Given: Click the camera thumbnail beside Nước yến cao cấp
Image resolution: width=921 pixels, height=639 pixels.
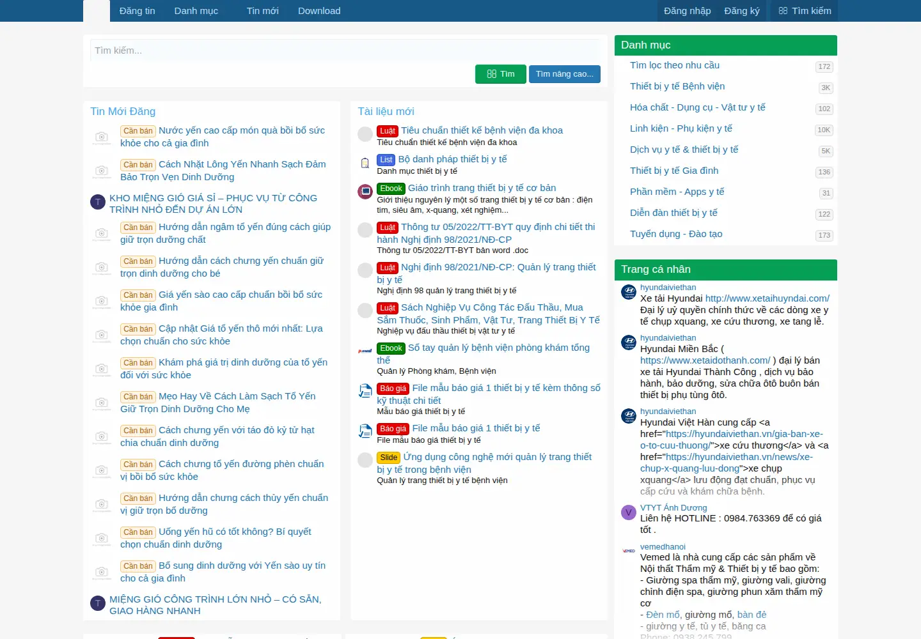Looking at the screenshot, I should (102, 137).
